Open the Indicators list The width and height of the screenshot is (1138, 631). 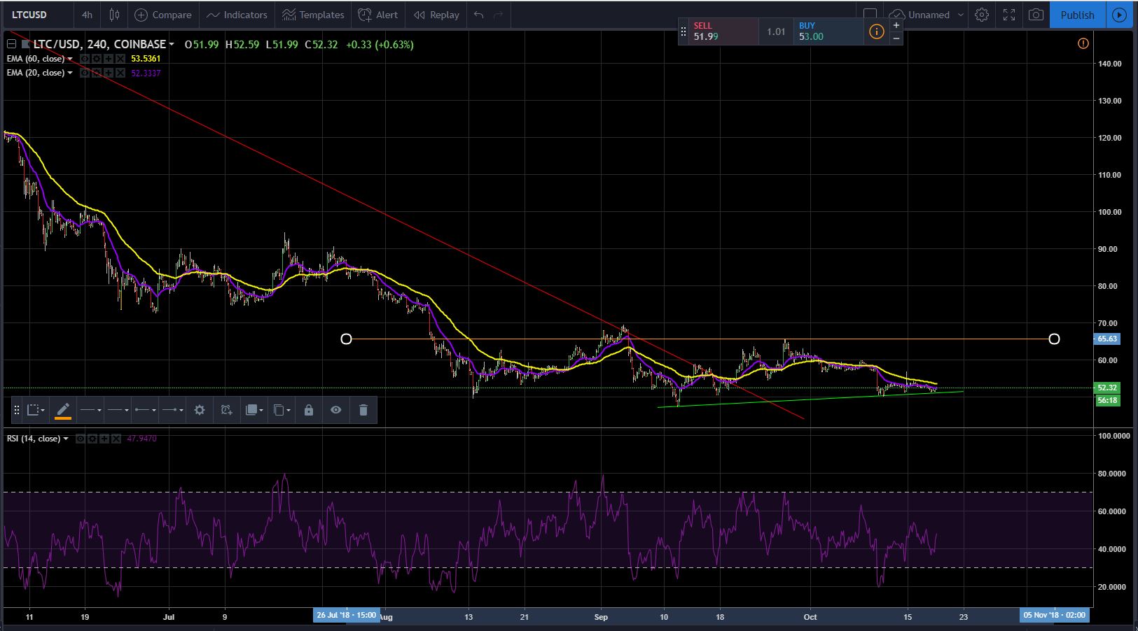237,15
